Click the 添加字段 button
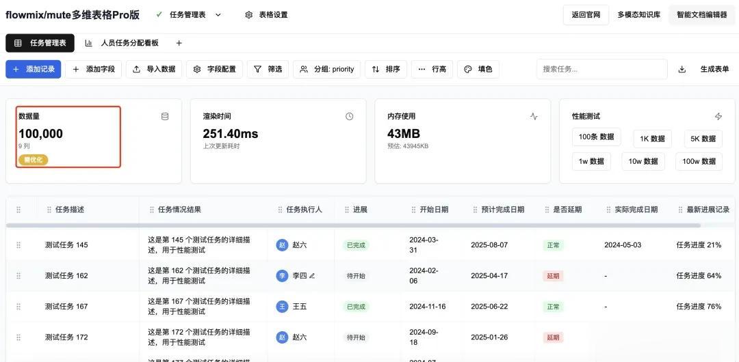Viewport: 739px width, 362px height. pyautogui.click(x=93, y=69)
